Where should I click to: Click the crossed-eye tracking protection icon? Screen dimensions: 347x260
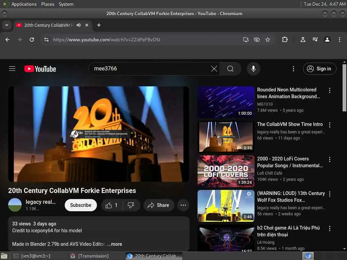click(257, 40)
